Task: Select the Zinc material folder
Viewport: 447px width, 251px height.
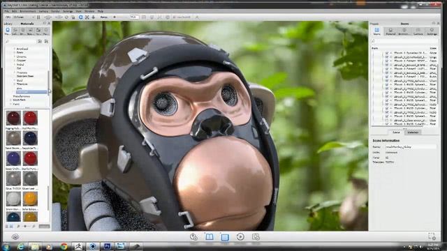Action: pyautogui.click(x=19, y=89)
